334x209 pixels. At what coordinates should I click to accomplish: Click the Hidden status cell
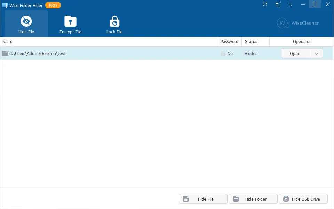251,54
